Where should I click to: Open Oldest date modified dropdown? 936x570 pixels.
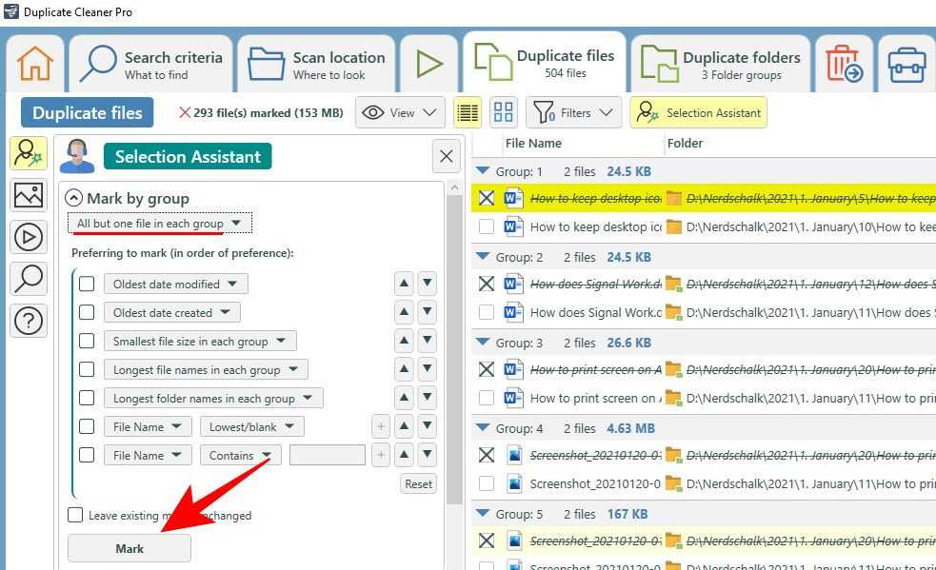(x=175, y=285)
